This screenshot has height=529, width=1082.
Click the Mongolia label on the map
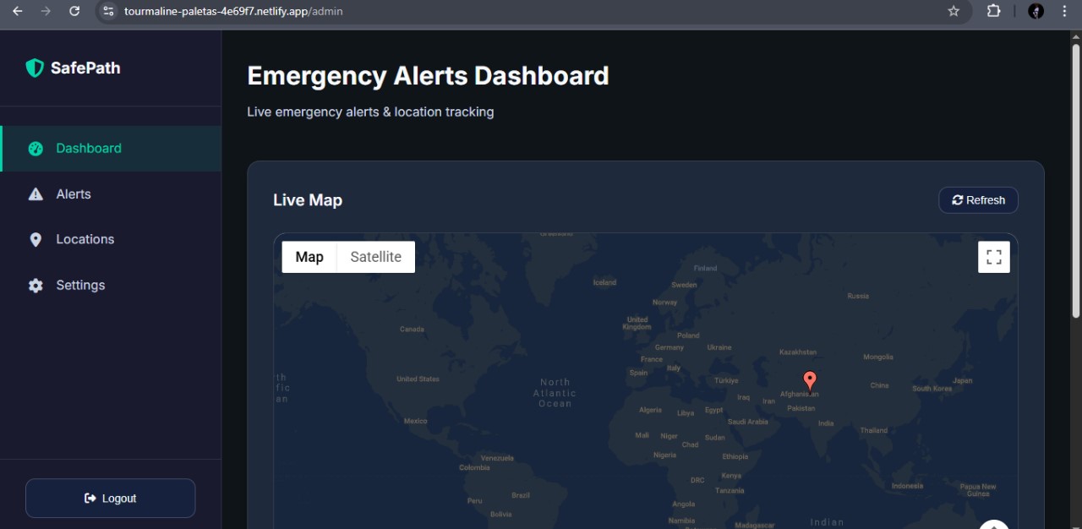pyautogui.click(x=878, y=357)
